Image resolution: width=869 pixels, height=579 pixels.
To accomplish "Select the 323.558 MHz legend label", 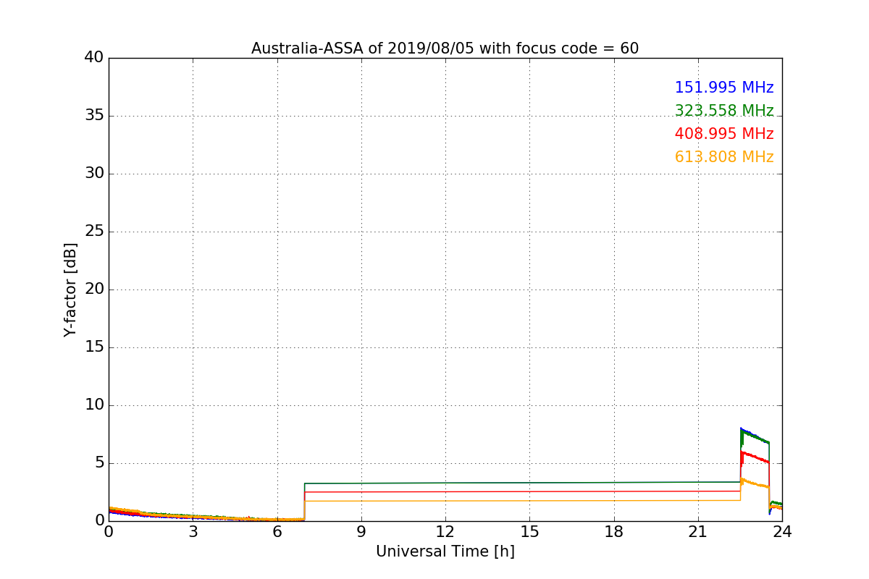I will point(724,111).
